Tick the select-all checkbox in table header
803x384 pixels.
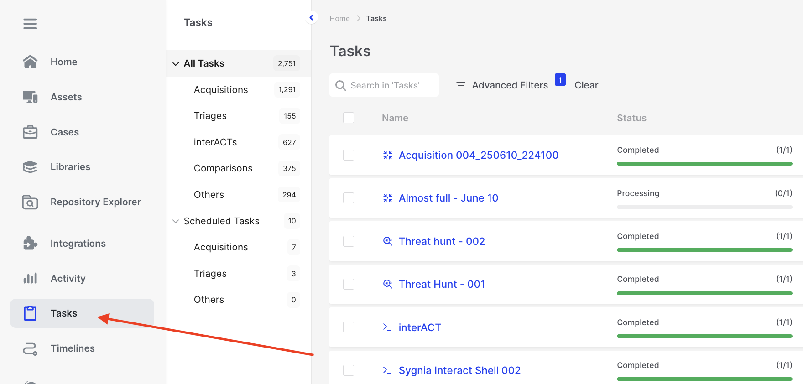pyautogui.click(x=349, y=118)
